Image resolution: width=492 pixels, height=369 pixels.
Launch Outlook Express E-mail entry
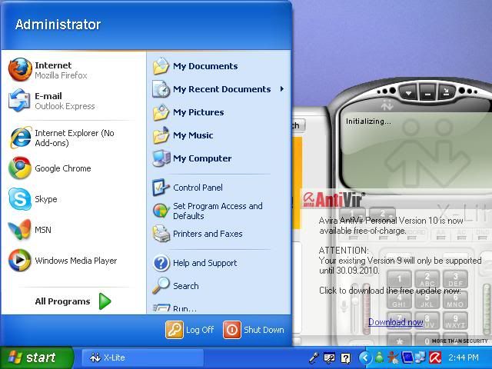(52, 101)
